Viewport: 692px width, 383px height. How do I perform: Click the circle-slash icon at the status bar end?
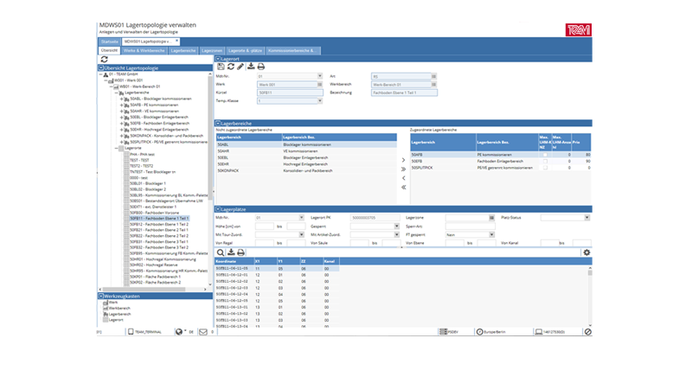tap(588, 332)
